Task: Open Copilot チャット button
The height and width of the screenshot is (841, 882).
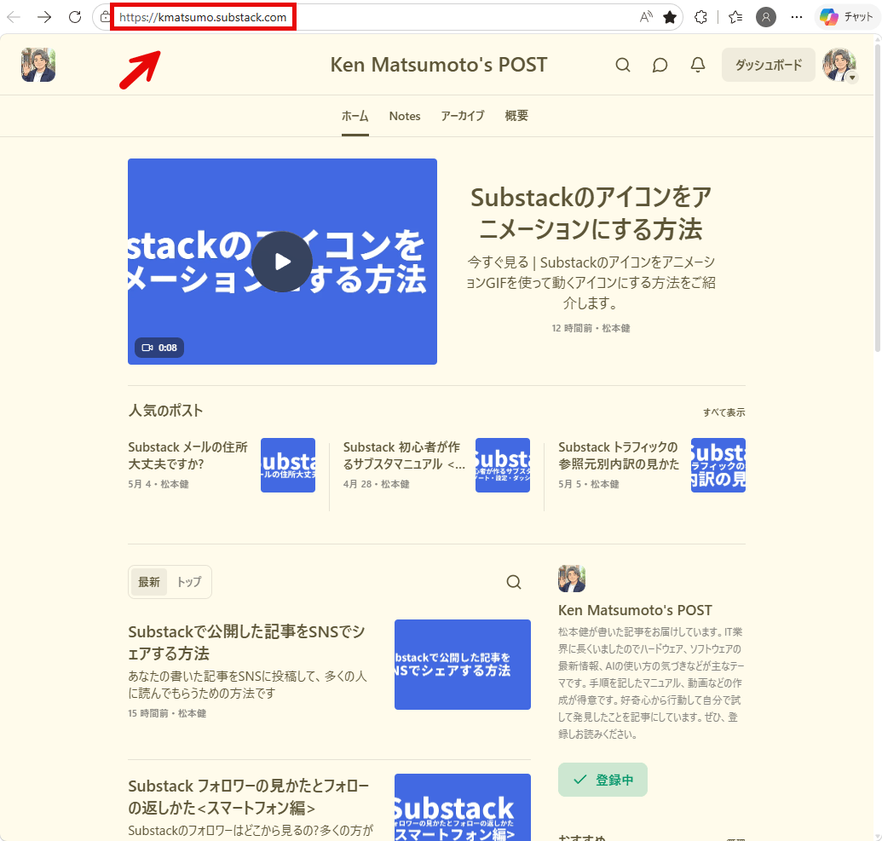Action: pos(846,17)
